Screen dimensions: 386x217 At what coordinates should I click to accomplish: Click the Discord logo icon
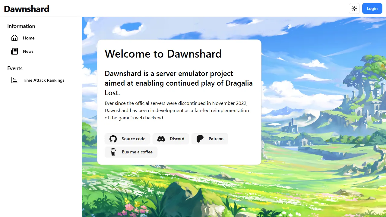point(161,139)
